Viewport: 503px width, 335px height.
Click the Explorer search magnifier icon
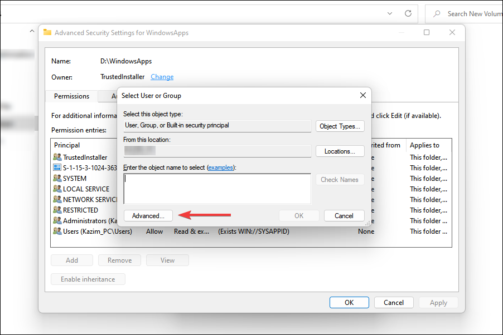tap(437, 14)
